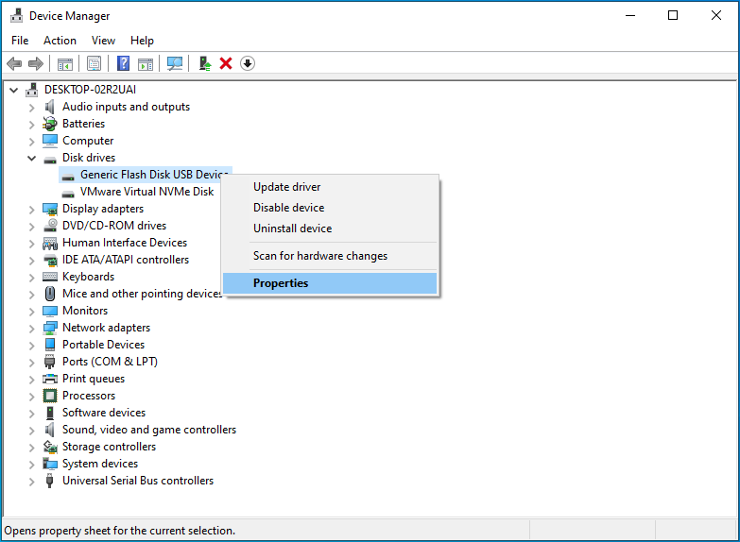Click Show/Hide Console Tree toolbar icon

(65, 63)
